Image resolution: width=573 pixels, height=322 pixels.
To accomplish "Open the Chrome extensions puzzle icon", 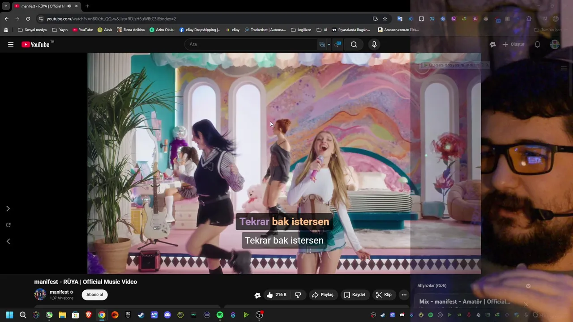I will coord(529,19).
